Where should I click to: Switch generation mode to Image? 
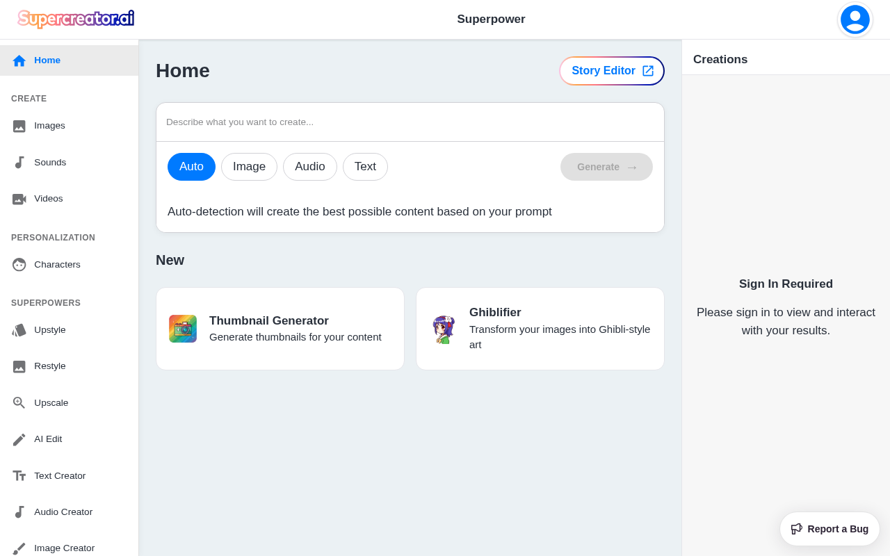249,167
